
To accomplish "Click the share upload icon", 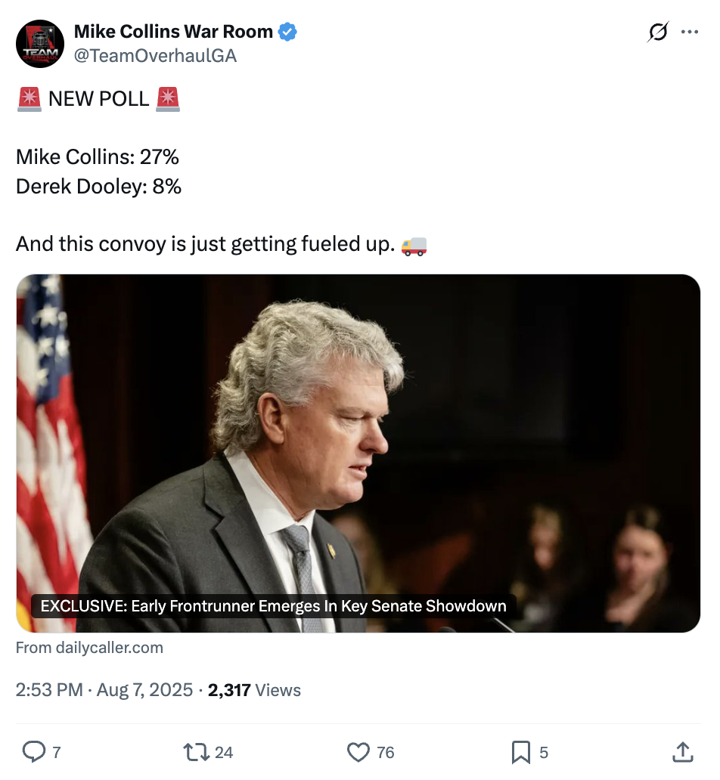I will click(x=682, y=751).
